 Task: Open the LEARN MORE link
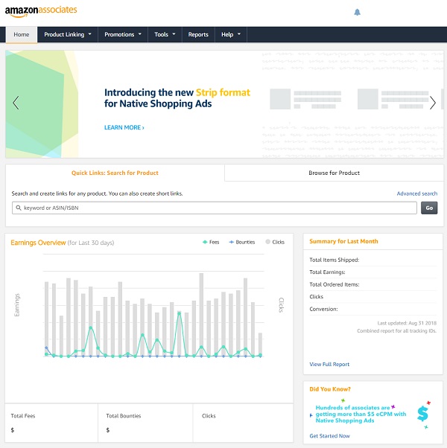coord(124,127)
